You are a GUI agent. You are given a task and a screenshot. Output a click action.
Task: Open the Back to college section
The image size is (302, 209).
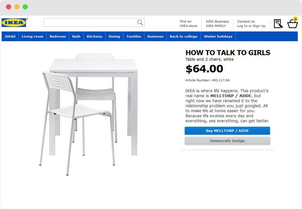(183, 36)
